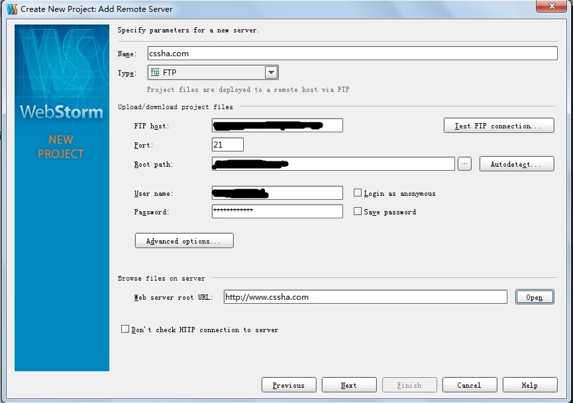Open the Type dropdown arrow
This screenshot has width=573, height=403.
271,72
